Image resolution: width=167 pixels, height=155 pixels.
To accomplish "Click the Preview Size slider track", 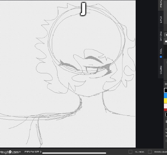I will [74, 153].
